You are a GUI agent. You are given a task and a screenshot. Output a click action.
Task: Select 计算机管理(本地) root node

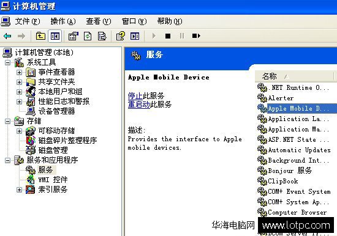click(x=44, y=53)
